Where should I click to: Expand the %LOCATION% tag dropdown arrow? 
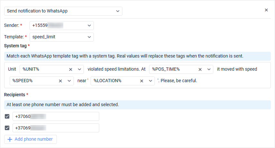click(150, 81)
